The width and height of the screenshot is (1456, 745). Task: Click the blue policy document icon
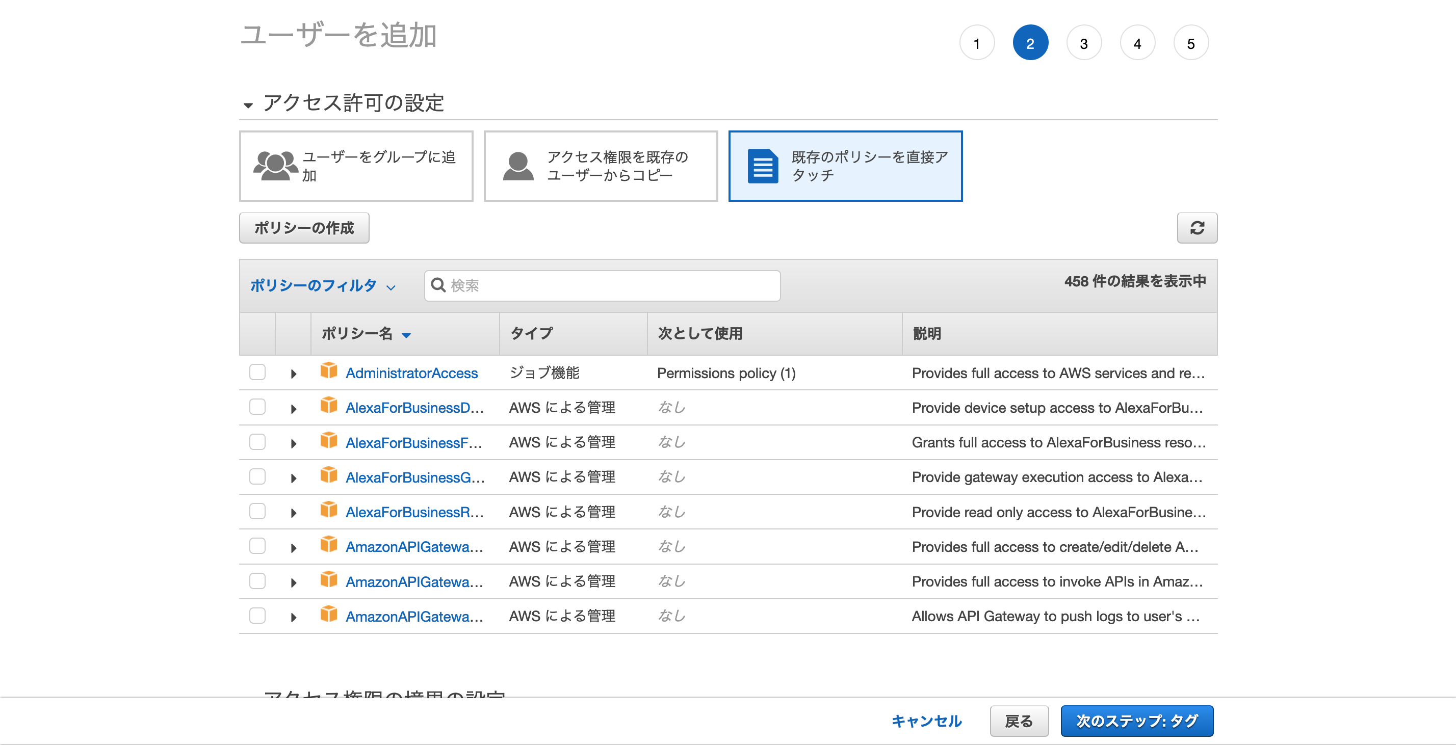[x=763, y=166]
